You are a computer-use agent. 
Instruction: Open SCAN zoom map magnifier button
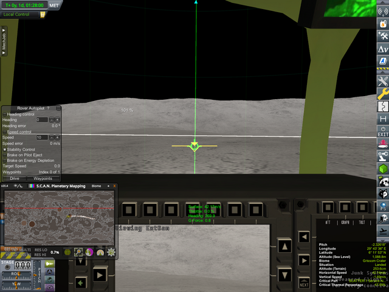78,252
